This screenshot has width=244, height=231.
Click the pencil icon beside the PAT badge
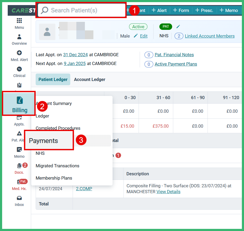click(178, 26)
